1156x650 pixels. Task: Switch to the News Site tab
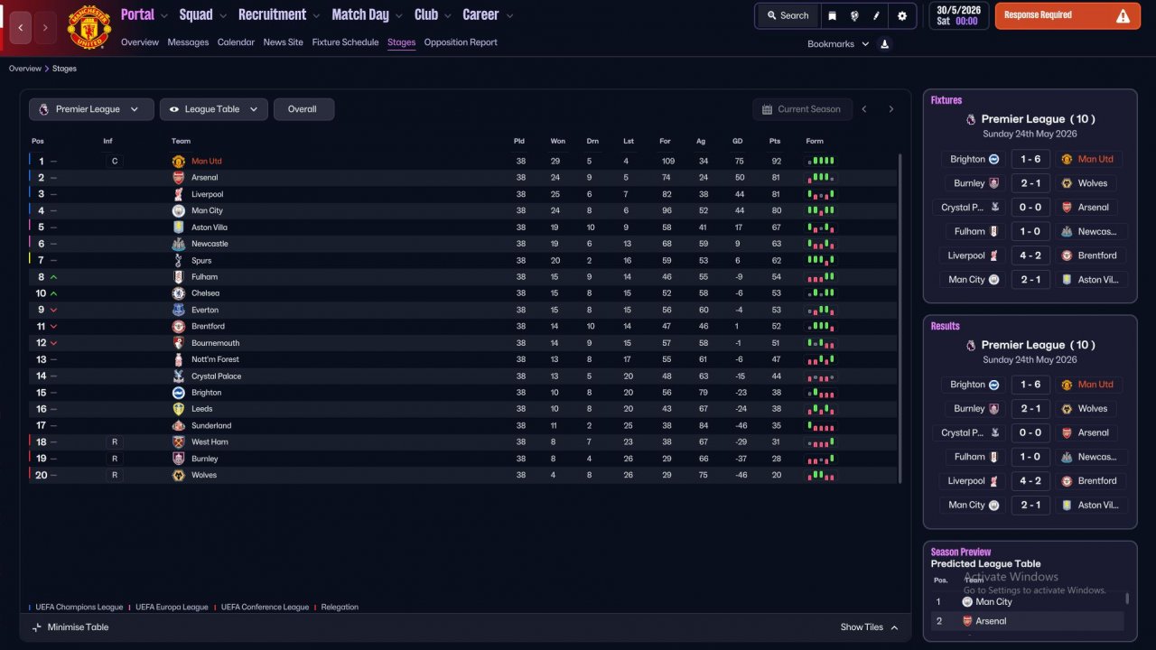point(284,42)
